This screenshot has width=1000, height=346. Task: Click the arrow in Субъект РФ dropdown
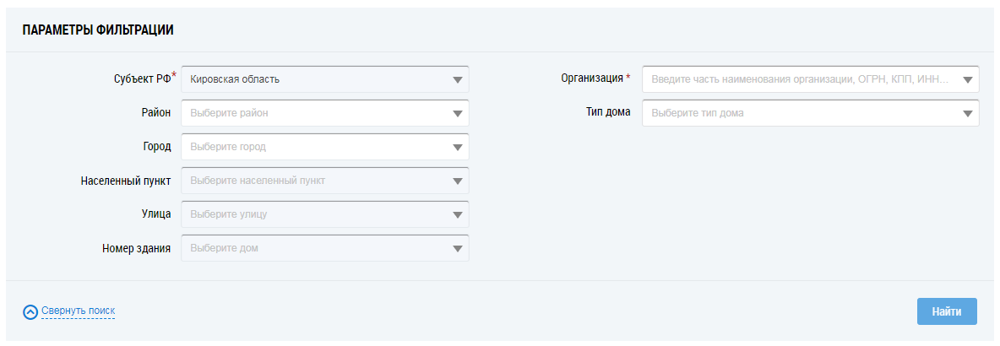(457, 80)
